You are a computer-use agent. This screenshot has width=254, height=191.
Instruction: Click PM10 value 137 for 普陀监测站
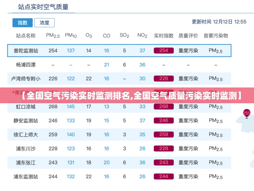(x=71, y=51)
